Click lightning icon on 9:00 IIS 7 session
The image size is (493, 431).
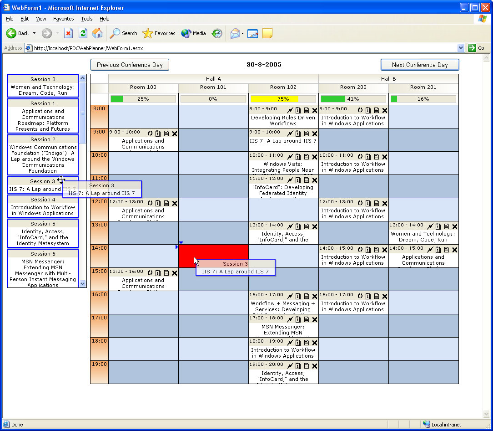coord(290,133)
